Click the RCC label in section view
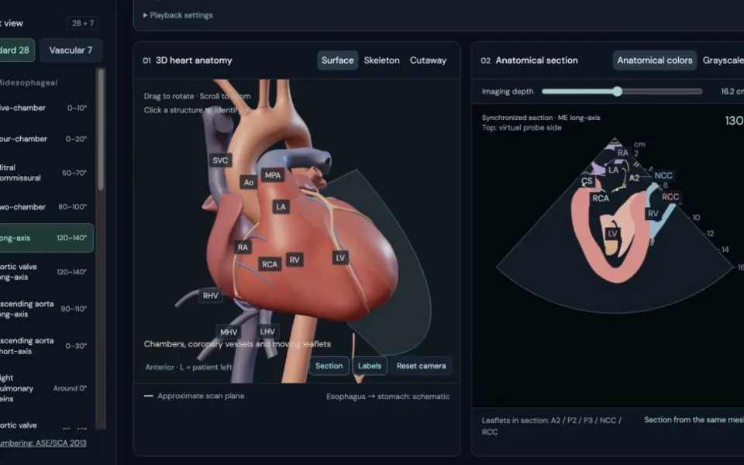This screenshot has width=744, height=465. (670, 196)
